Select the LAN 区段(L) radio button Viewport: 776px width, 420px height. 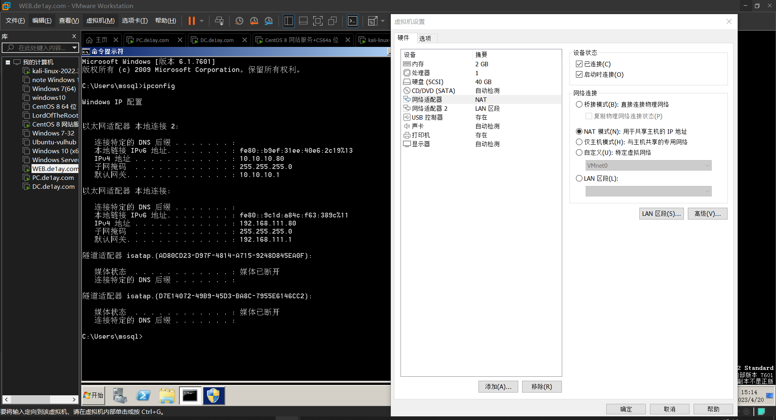tap(579, 178)
